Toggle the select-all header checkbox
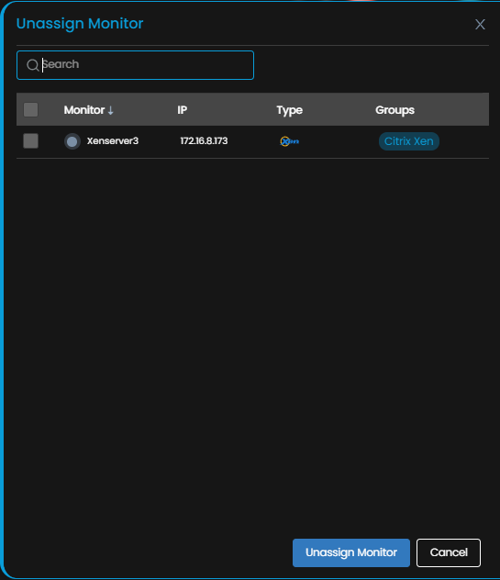This screenshot has width=500, height=580. click(30, 110)
